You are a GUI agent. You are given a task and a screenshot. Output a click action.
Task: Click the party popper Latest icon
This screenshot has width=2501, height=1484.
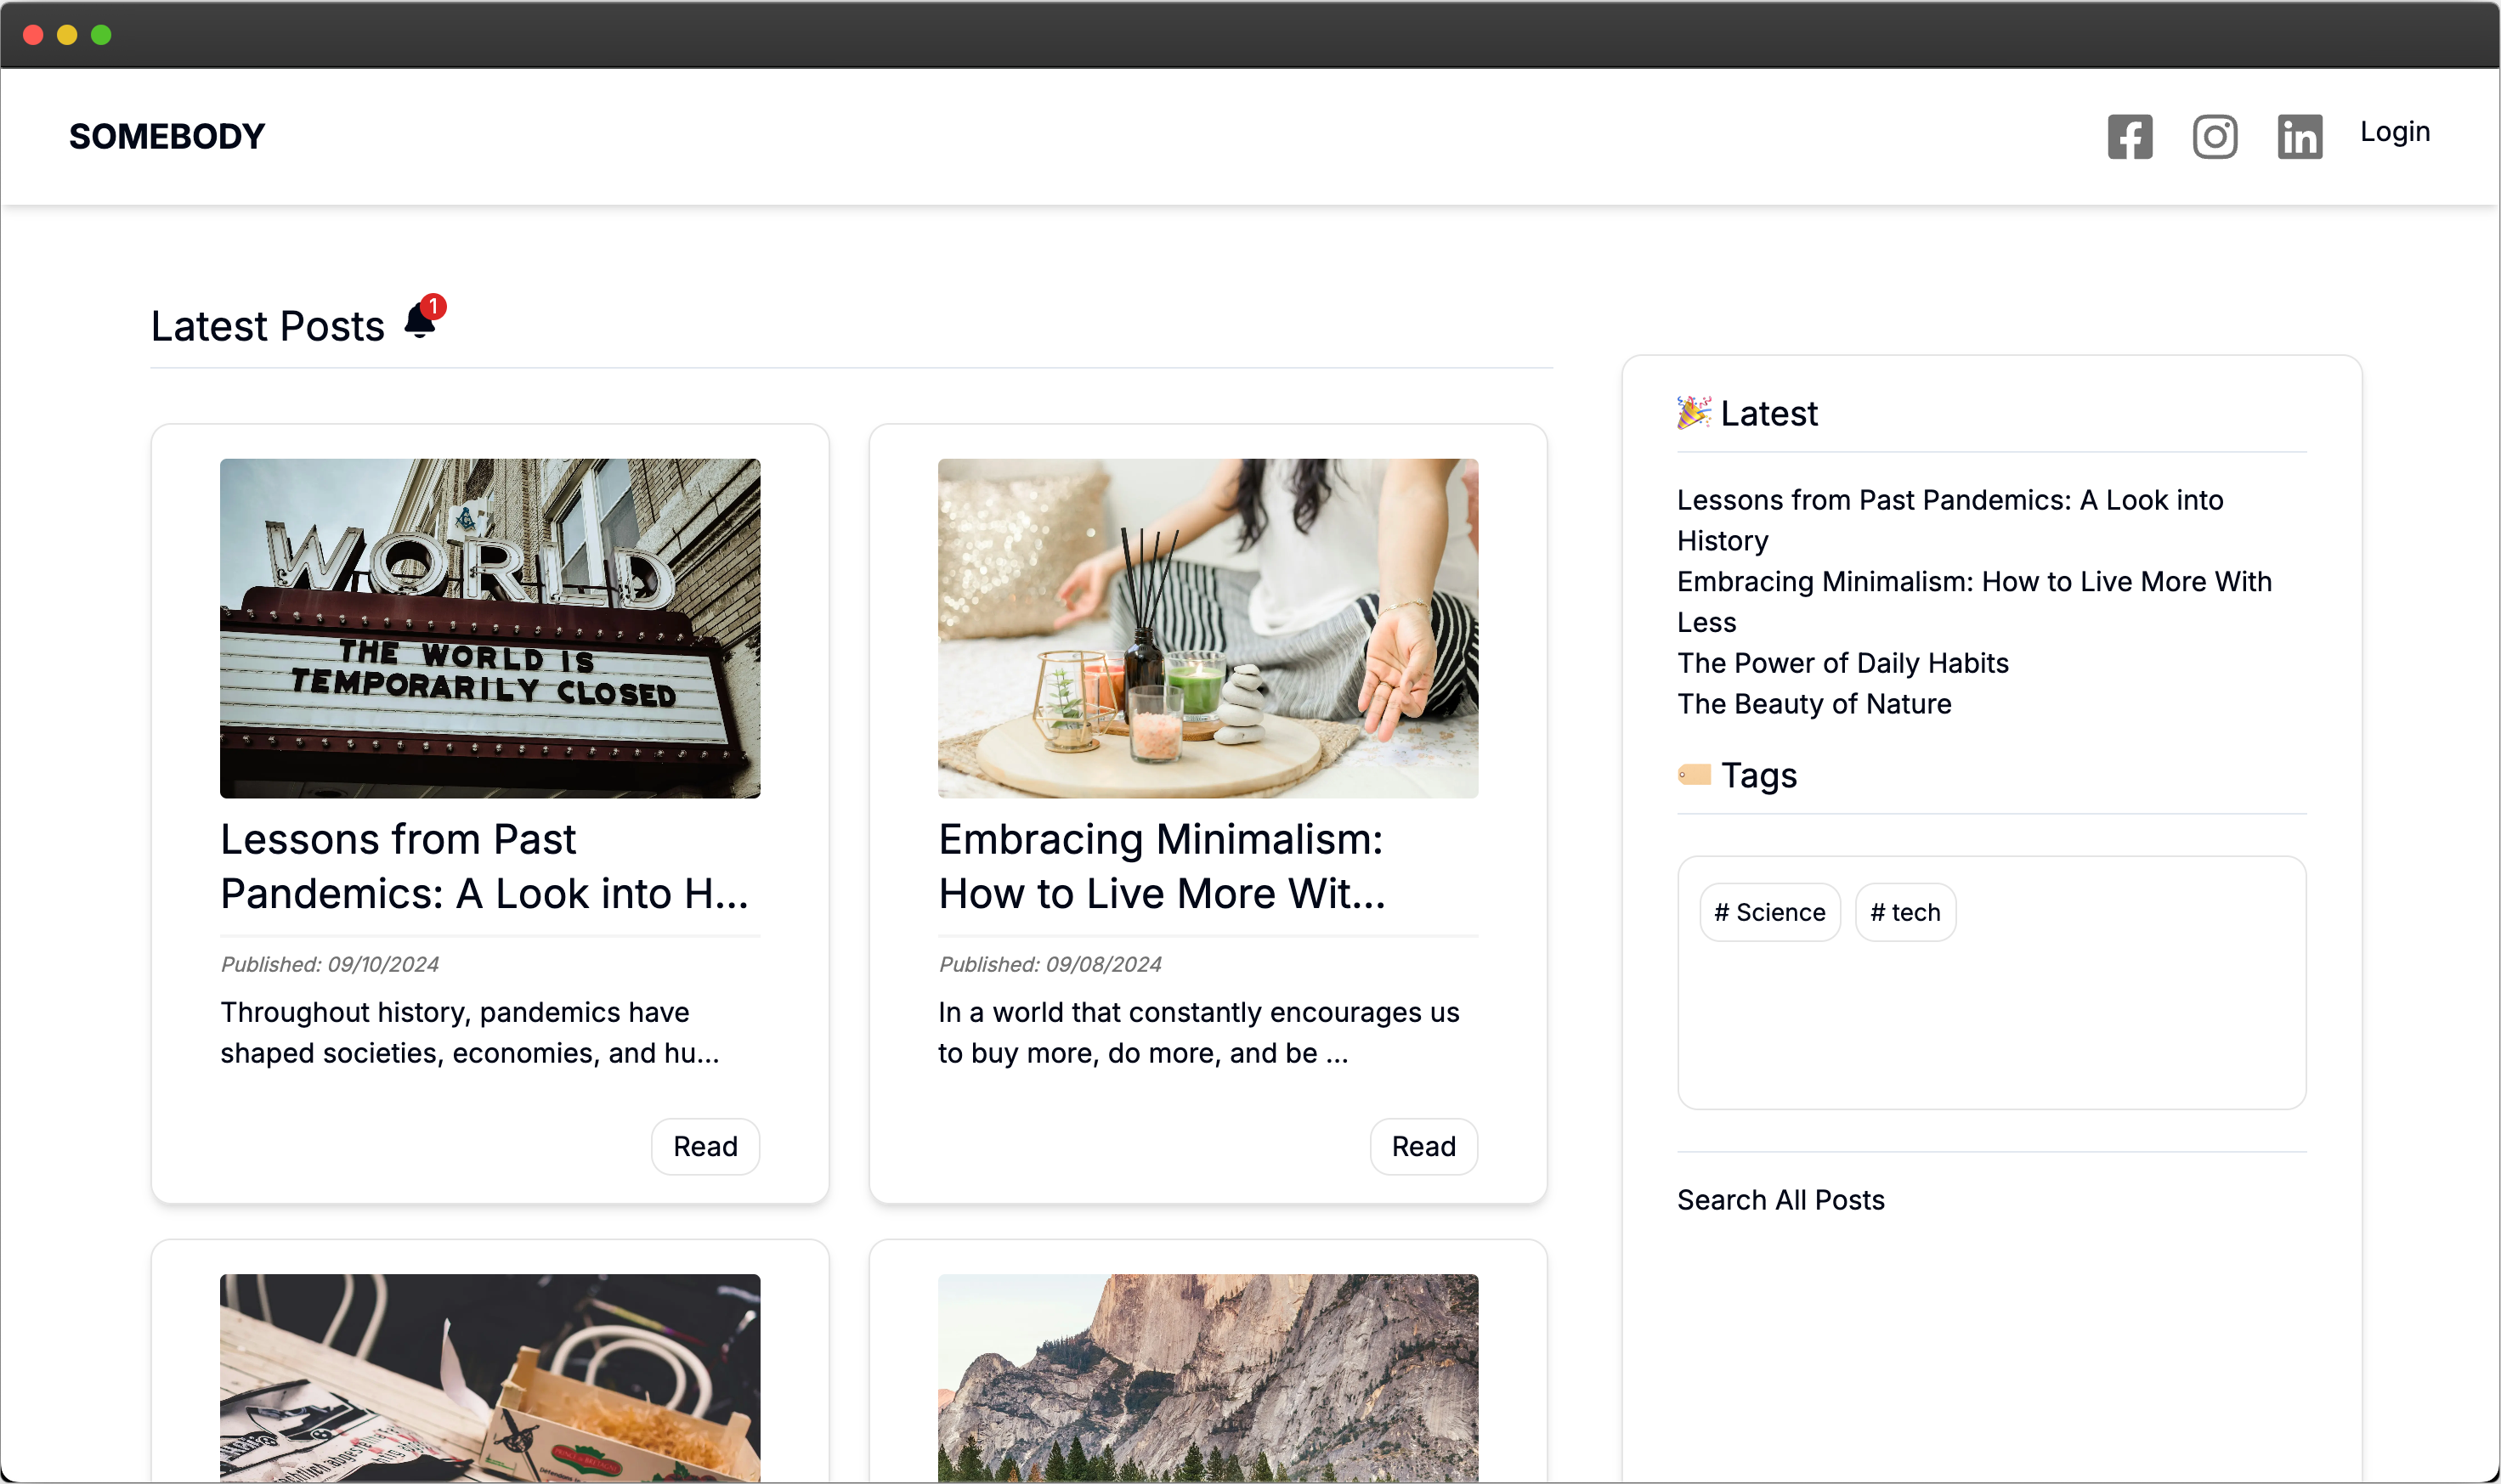(1693, 413)
